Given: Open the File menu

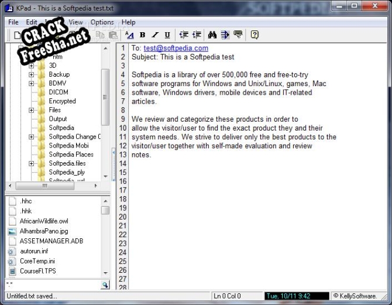Looking at the screenshot, I should click(x=13, y=22).
